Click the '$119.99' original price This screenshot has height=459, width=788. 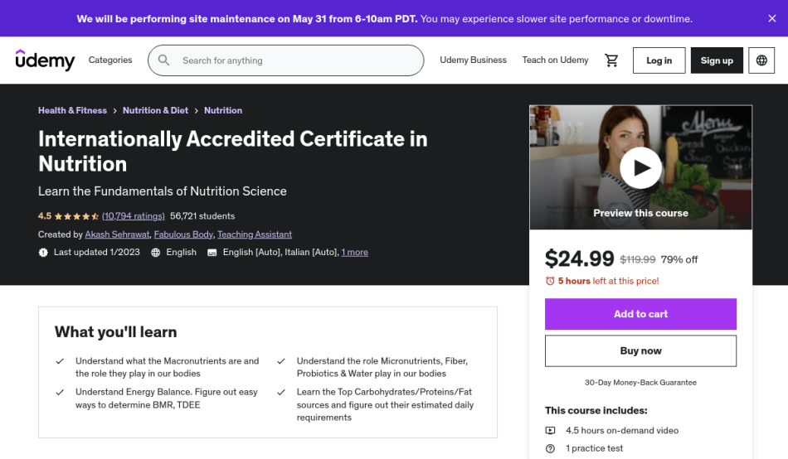pyautogui.click(x=638, y=259)
